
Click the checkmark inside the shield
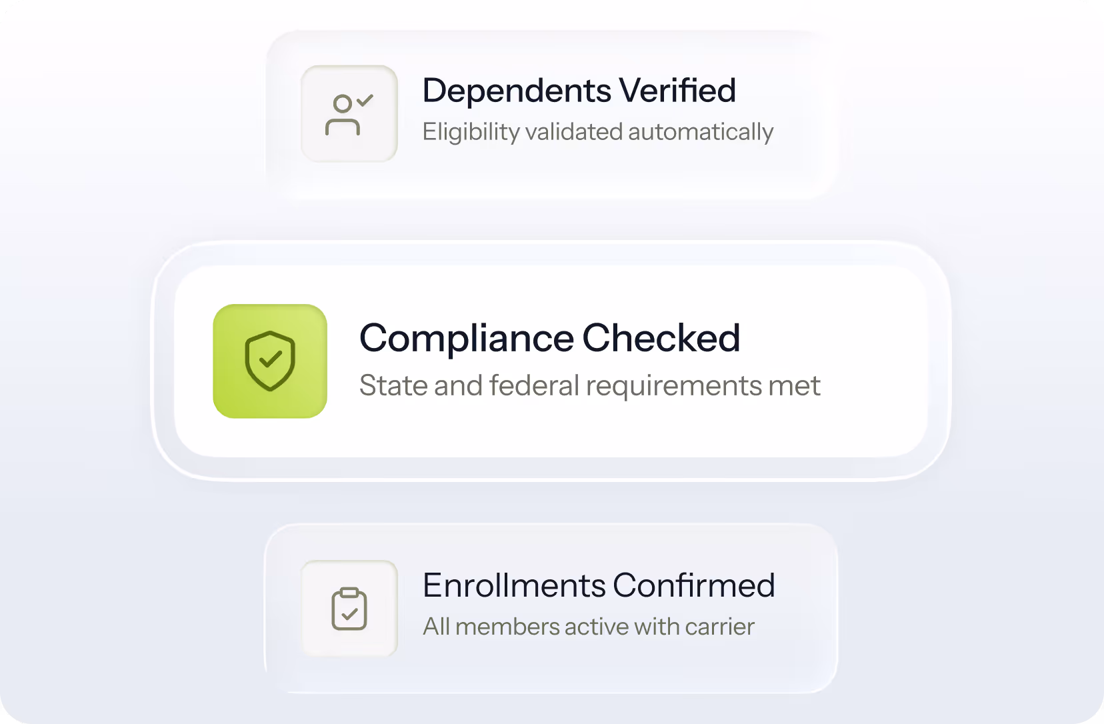pyautogui.click(x=270, y=360)
